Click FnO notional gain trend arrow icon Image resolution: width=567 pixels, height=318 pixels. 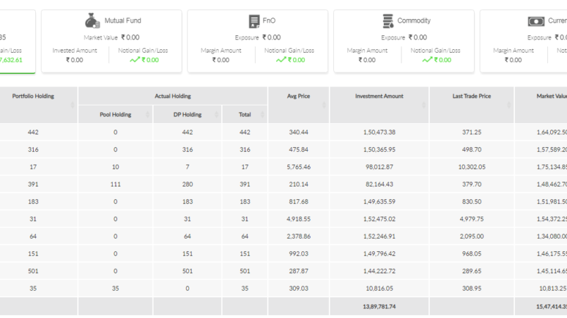coord(281,60)
